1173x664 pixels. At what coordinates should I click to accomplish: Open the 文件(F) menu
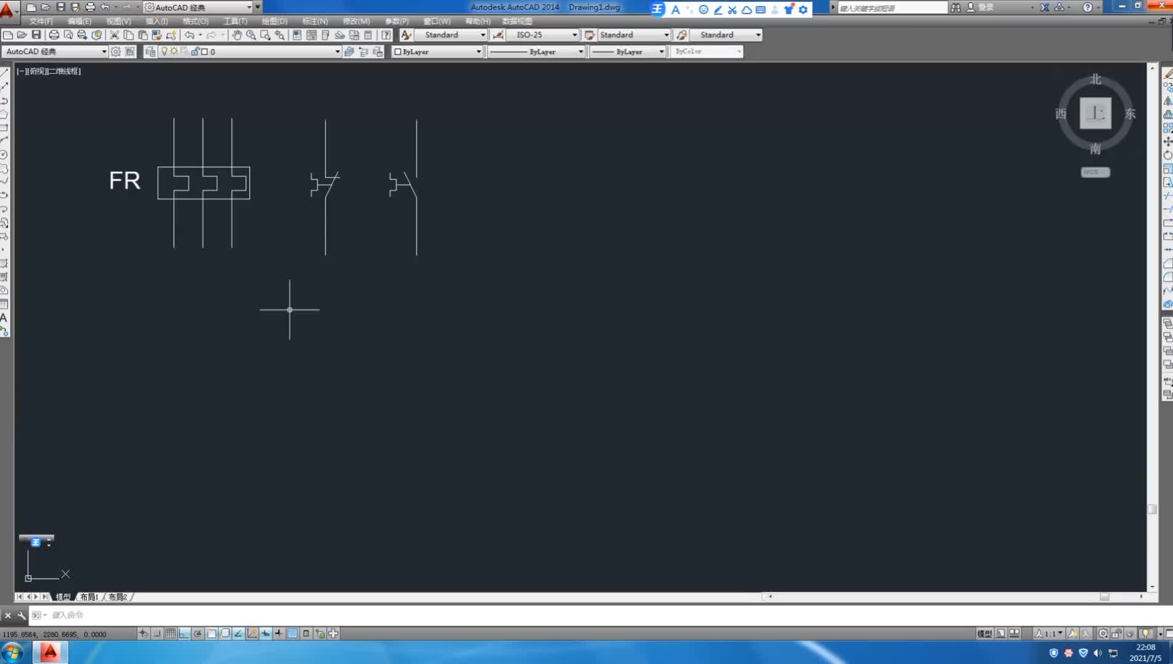point(41,21)
